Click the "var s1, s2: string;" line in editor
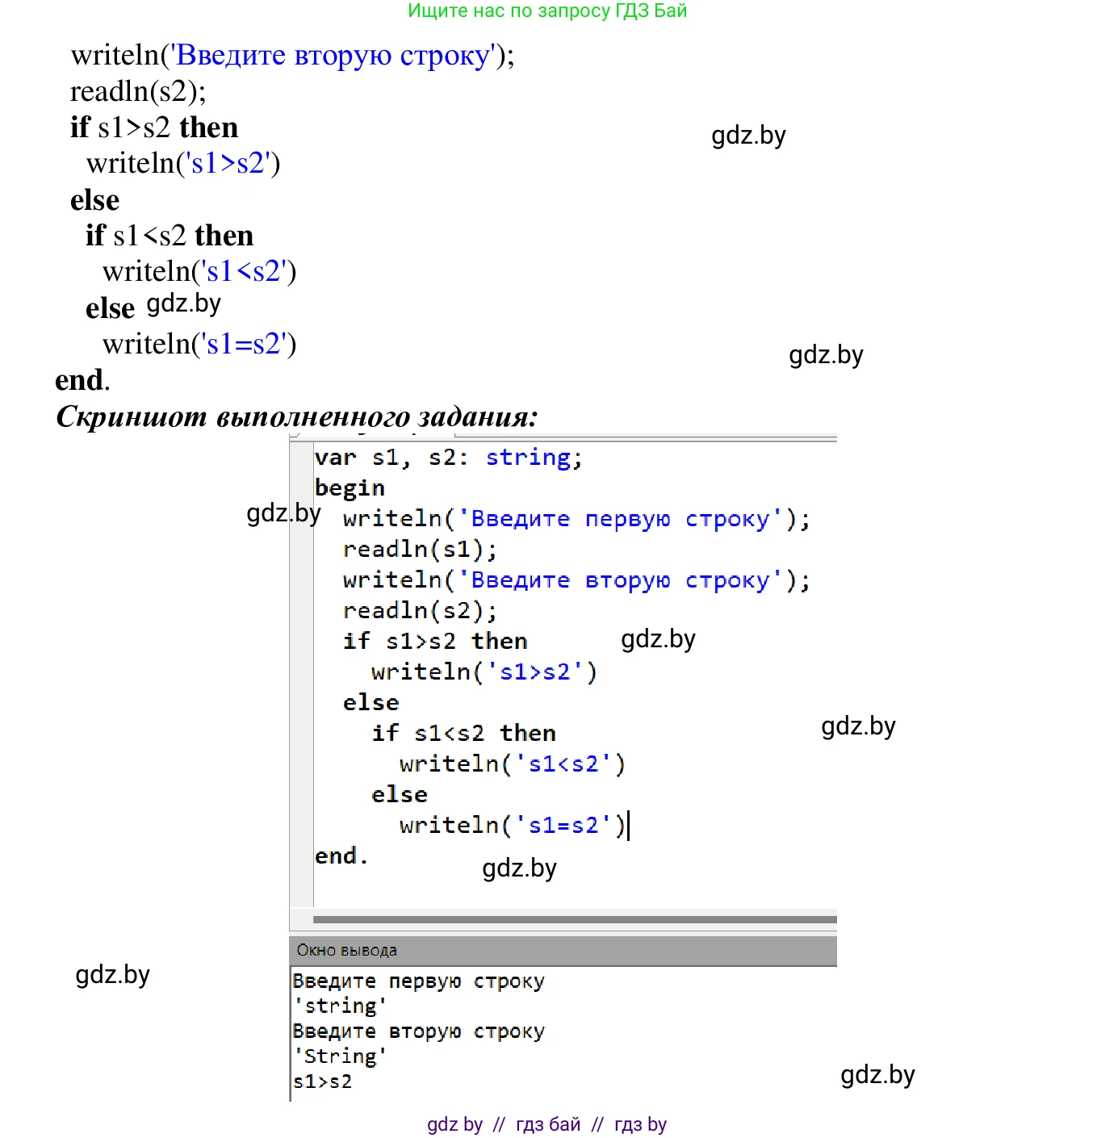Image resolution: width=1097 pixels, height=1138 pixels. [448, 458]
